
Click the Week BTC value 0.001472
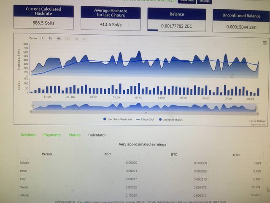(200, 187)
